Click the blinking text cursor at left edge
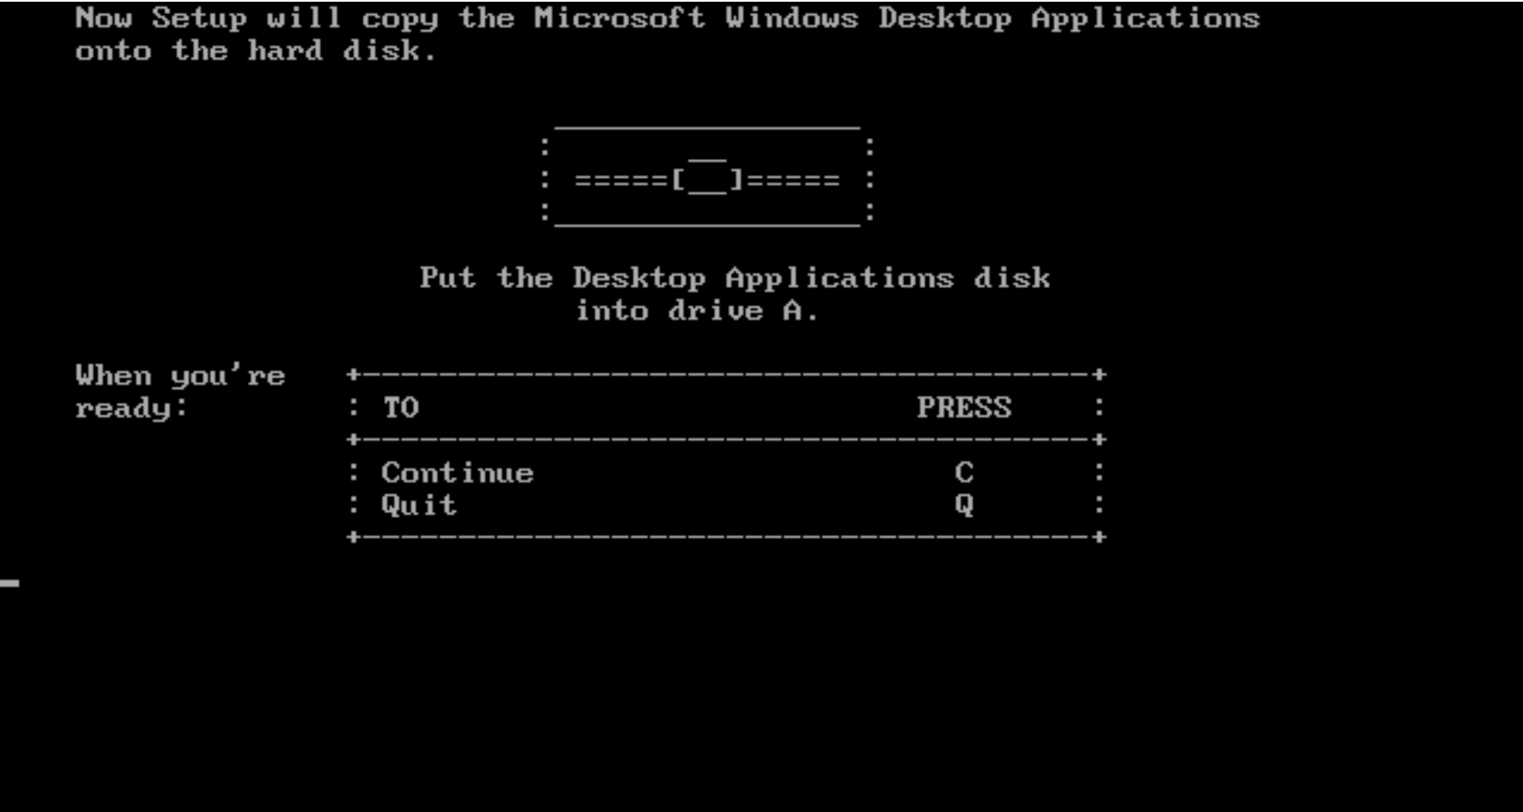1523x812 pixels. pos(10,583)
